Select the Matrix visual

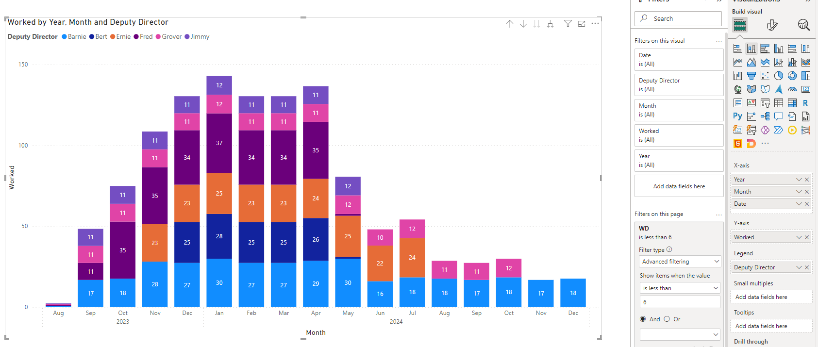(x=792, y=103)
